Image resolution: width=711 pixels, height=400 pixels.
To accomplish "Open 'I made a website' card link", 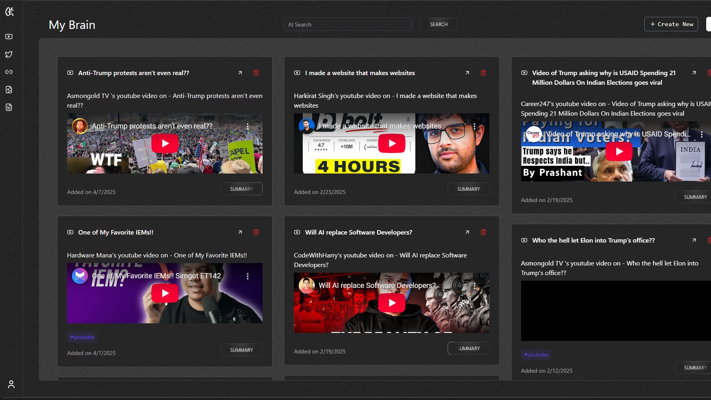I will coord(467,73).
